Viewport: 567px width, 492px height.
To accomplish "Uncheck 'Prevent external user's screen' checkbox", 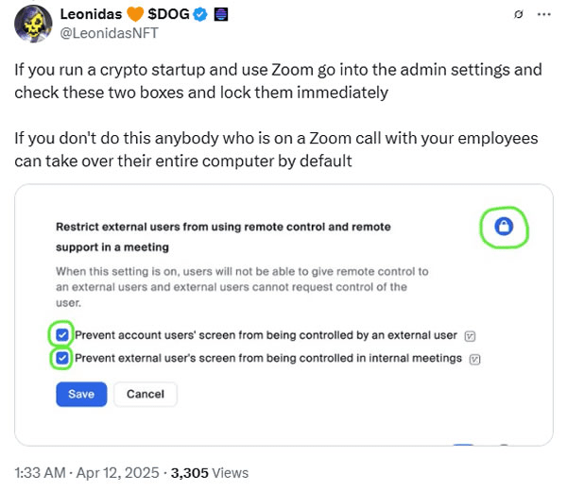I will (x=62, y=358).
